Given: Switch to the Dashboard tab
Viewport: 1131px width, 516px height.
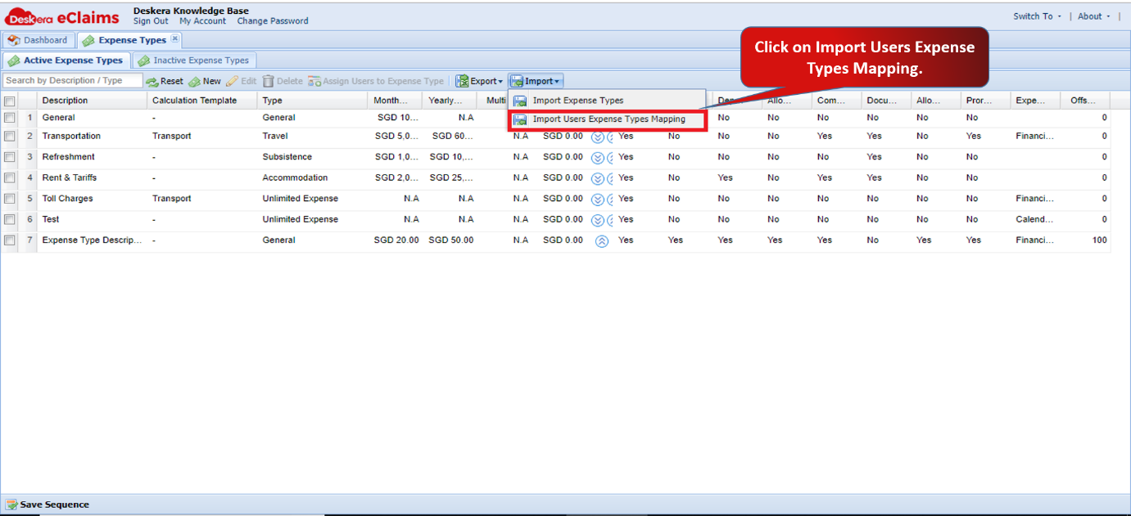Looking at the screenshot, I should coord(38,40).
